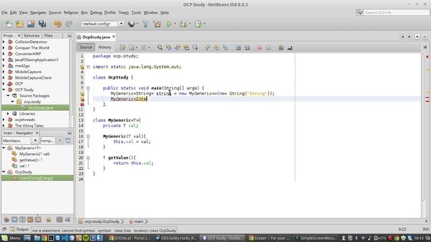
Task: Switch to SimpleScreenRecorder taskbar window
Action: pos(317,238)
